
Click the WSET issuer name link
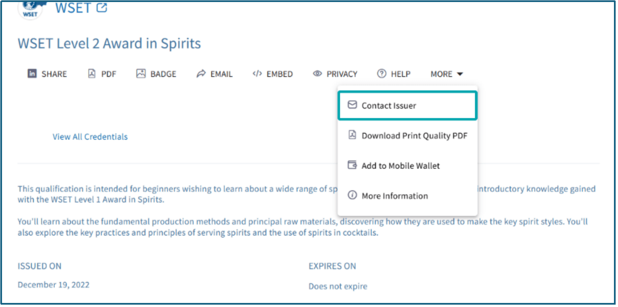[x=73, y=8]
